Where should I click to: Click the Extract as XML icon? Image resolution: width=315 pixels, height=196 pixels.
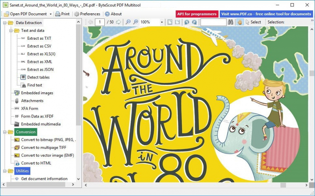23,62
